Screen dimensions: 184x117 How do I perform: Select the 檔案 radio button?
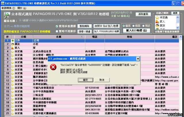click(124, 26)
